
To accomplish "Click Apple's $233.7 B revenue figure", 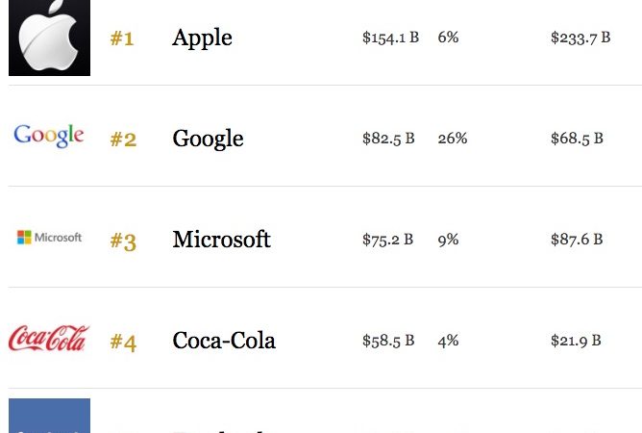I will (x=580, y=38).
